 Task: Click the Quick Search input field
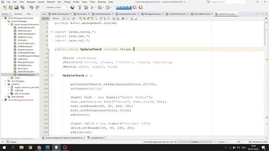point(228,2)
